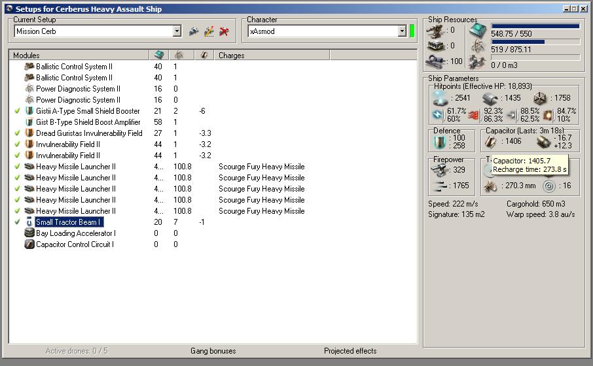
Task: Expand the Character dropdown list
Action: point(402,31)
